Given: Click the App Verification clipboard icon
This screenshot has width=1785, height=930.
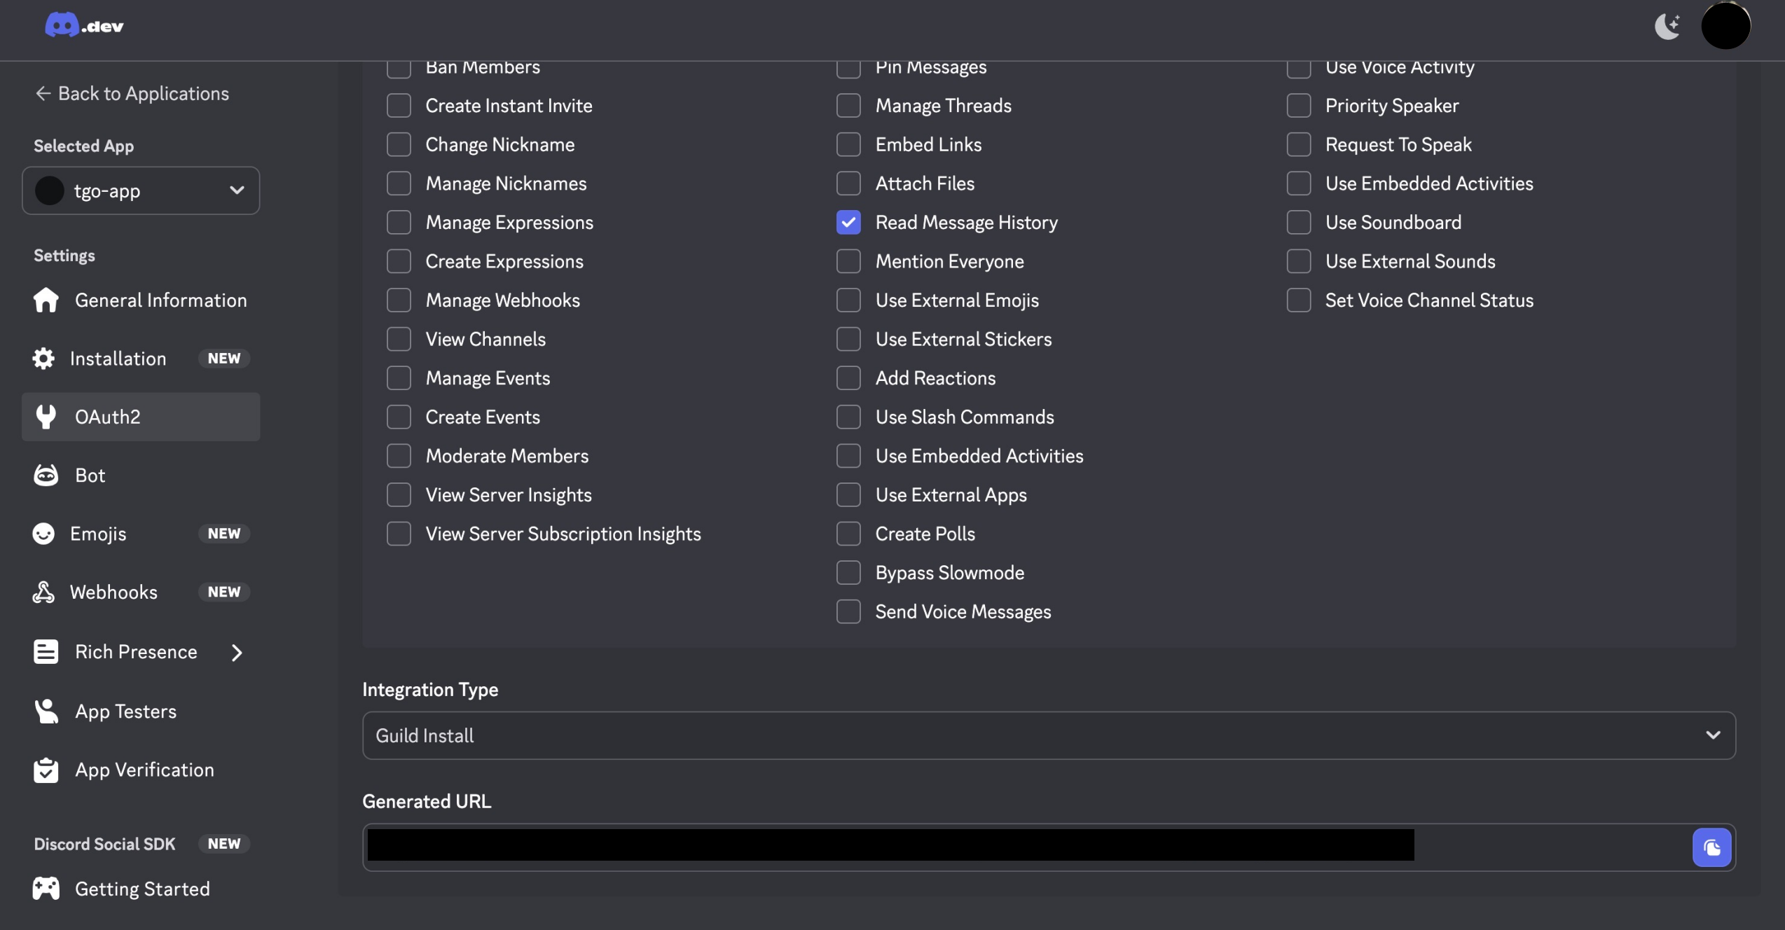Looking at the screenshot, I should pyautogui.click(x=46, y=770).
